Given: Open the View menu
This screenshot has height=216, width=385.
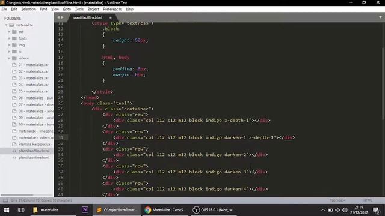Looking at the screenshot, I should [55, 9].
